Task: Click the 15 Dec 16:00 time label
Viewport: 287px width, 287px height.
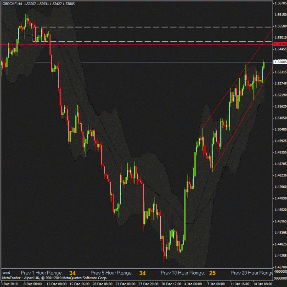Action: 79,284
